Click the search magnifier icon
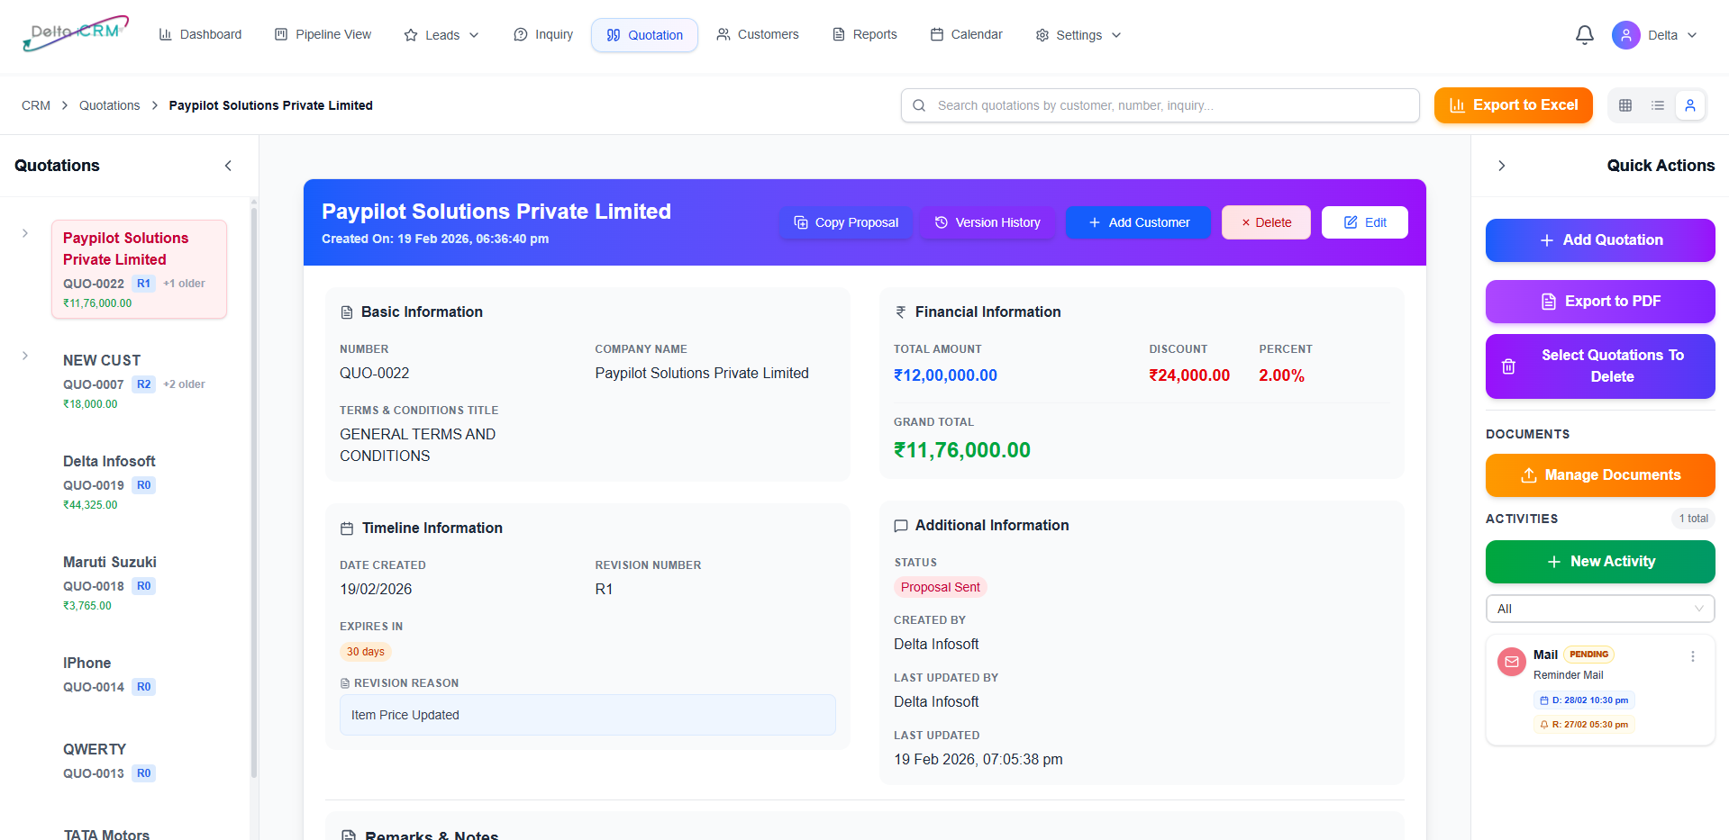The height and width of the screenshot is (840, 1729). (919, 105)
